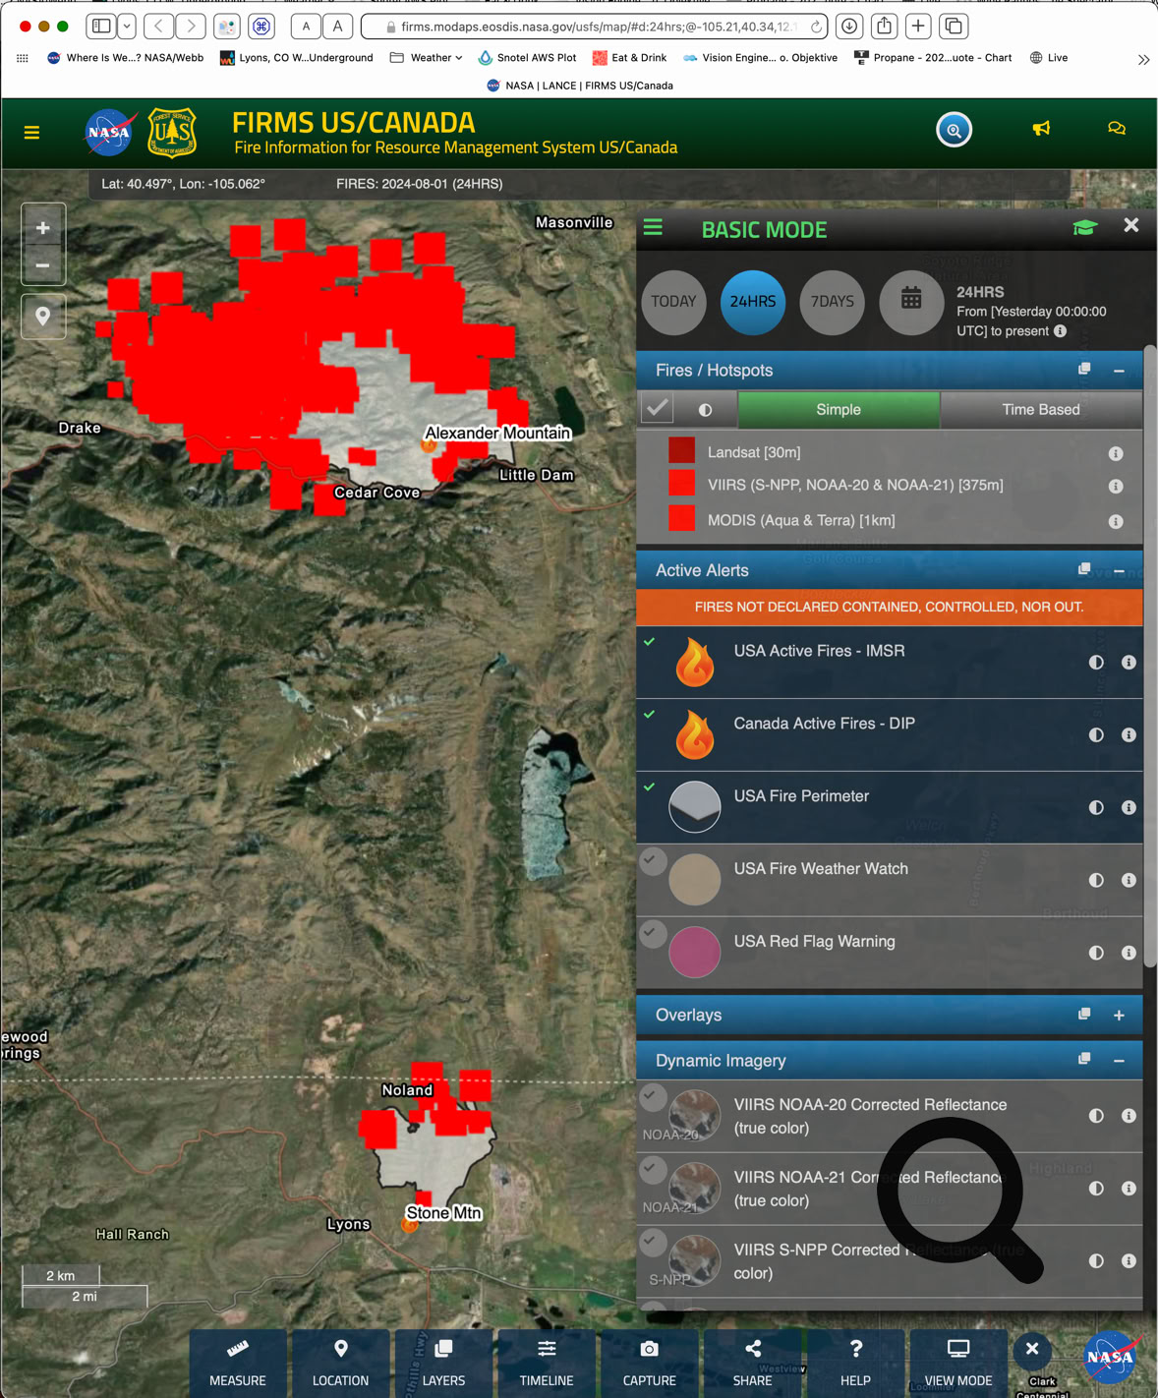Collapse the Dynamic Imagery section

click(1119, 1061)
